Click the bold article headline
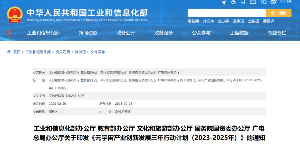The width and height of the screenshot is (300, 155). coord(149,133)
